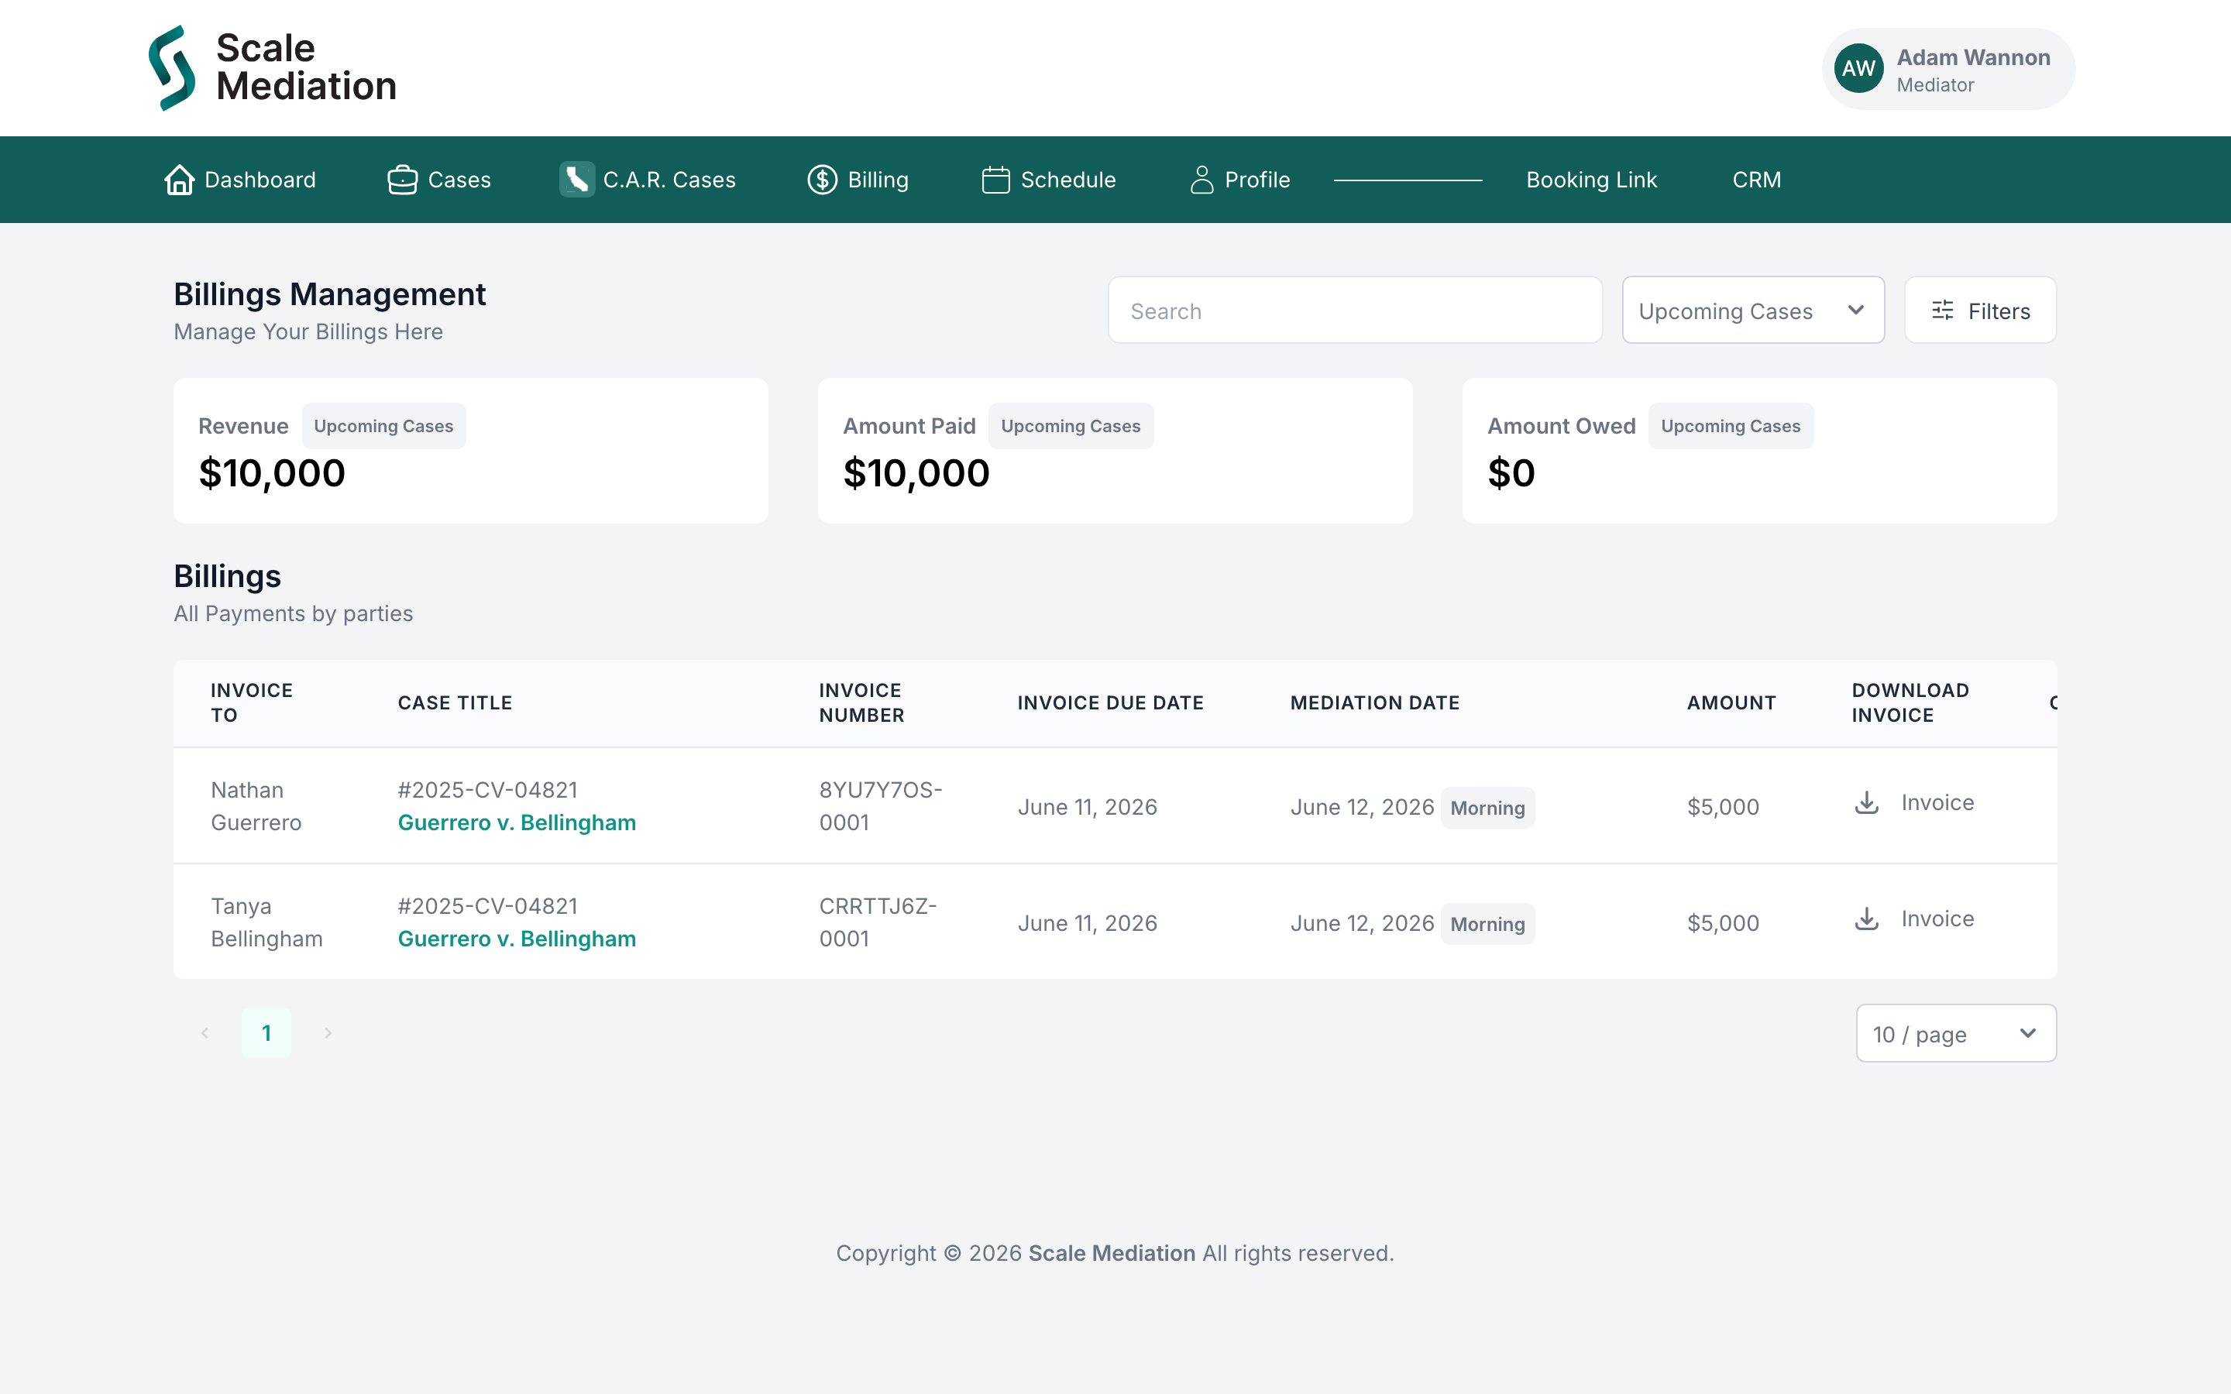Go to next page arrow
Image resolution: width=2231 pixels, height=1394 pixels.
327,1032
